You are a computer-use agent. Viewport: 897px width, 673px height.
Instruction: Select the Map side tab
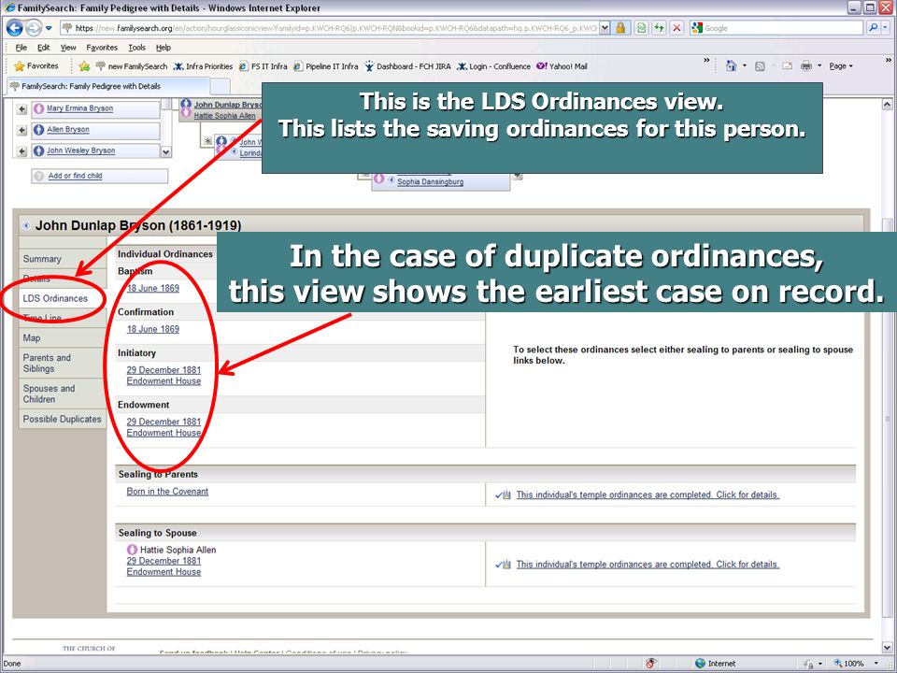(63, 337)
